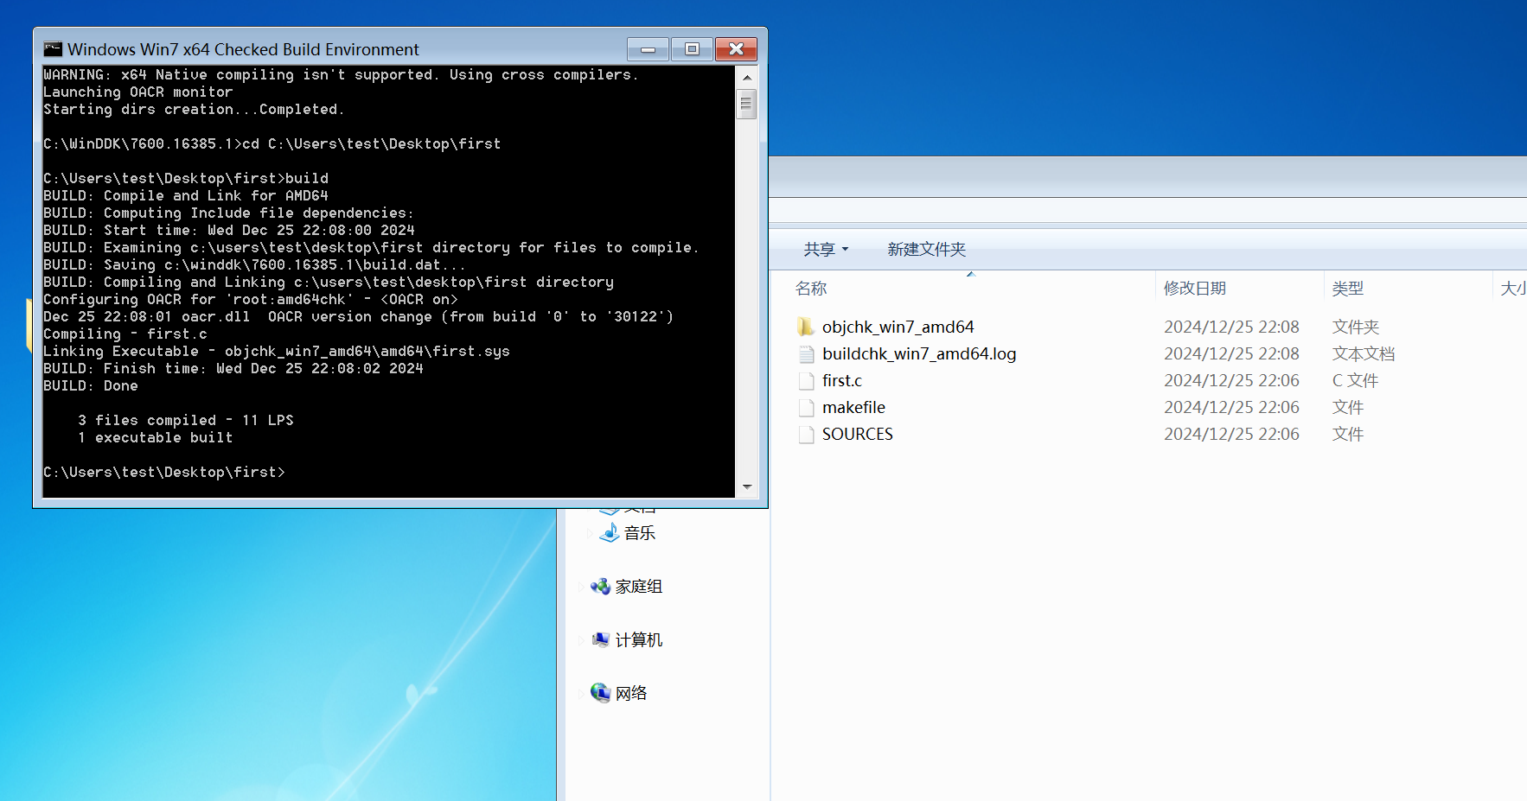Viewport: 1527px width, 801px height.
Task: Click the network globe icon beside 网络
Action: (601, 693)
